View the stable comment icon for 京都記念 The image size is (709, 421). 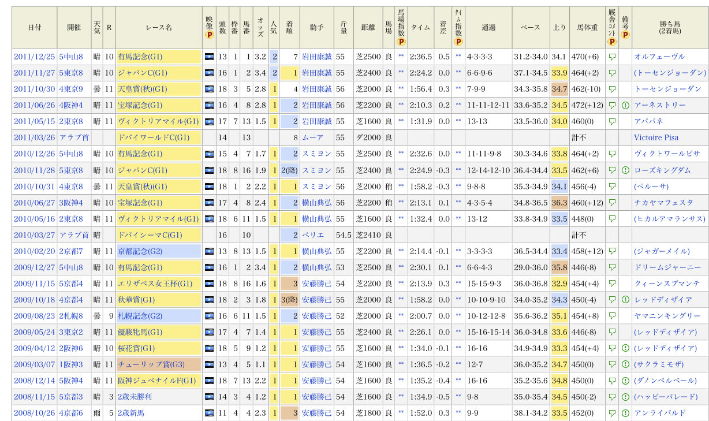point(612,251)
